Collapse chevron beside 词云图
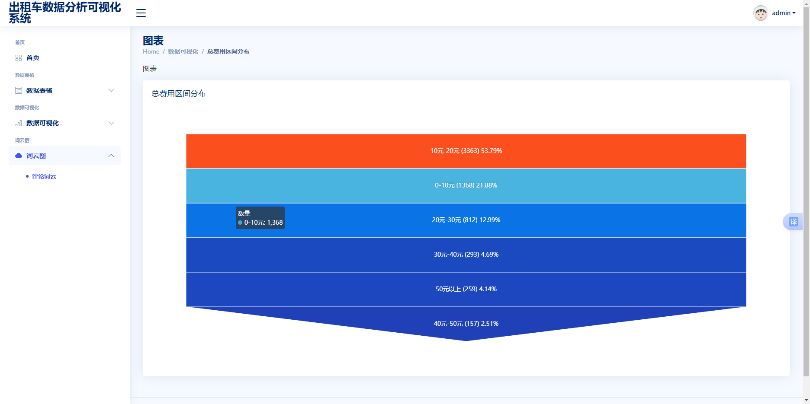810x404 pixels. 111,156
